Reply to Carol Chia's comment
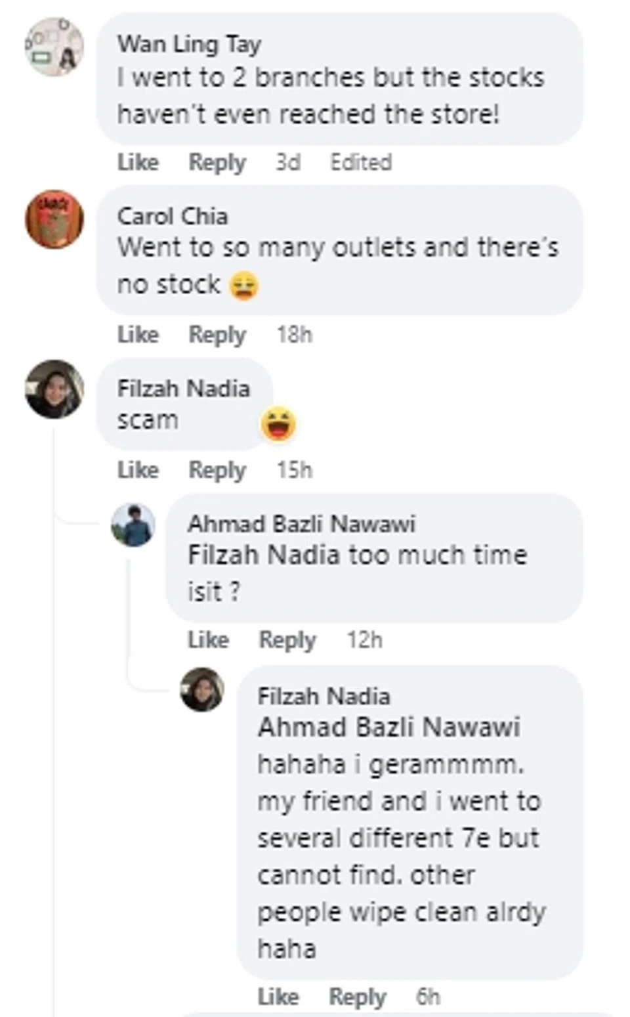Screen dimensions: 630x1017 point(217,335)
